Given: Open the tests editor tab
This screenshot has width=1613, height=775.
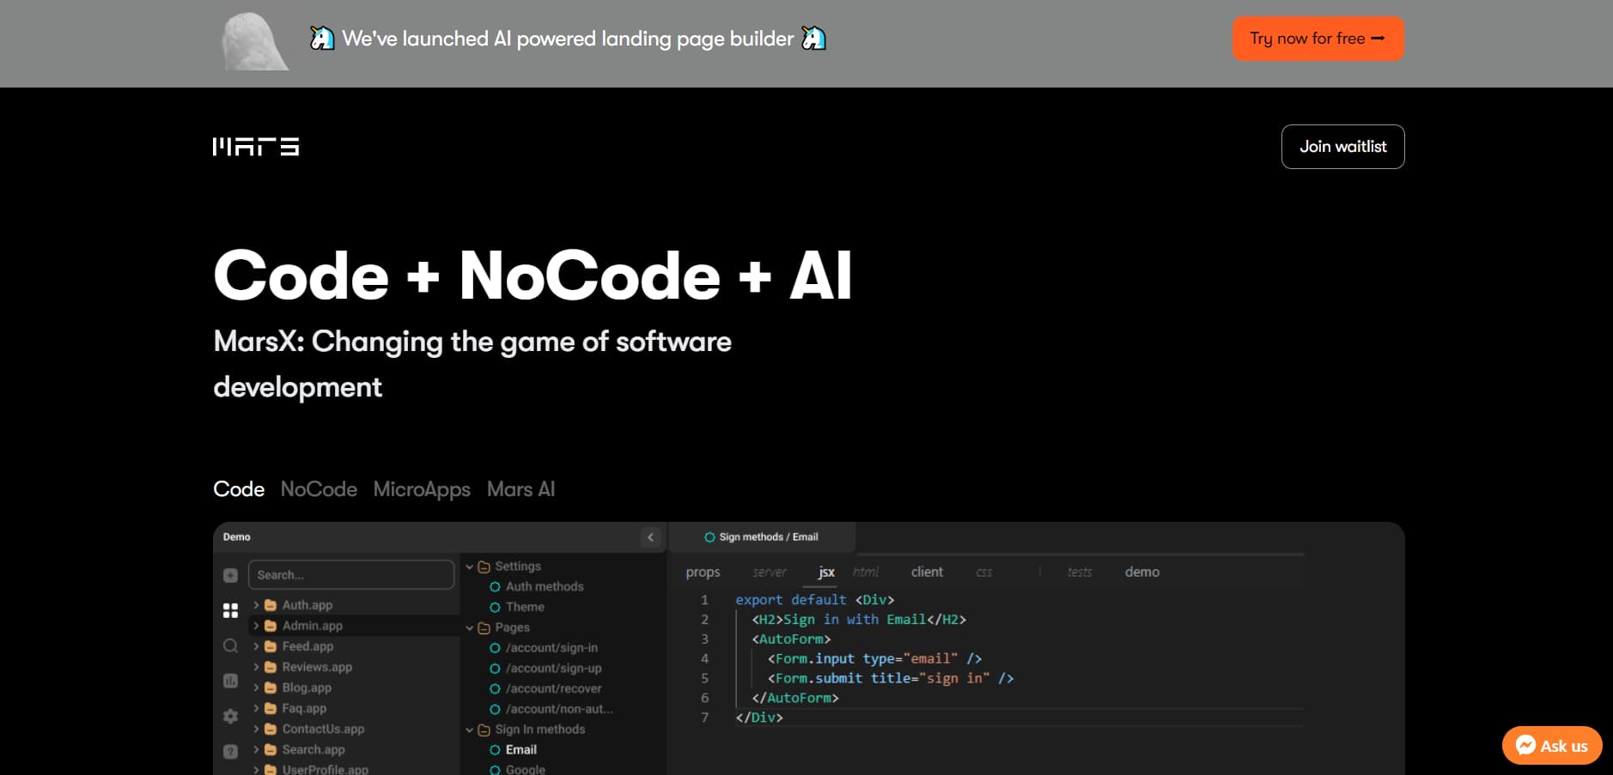Looking at the screenshot, I should click(x=1080, y=572).
